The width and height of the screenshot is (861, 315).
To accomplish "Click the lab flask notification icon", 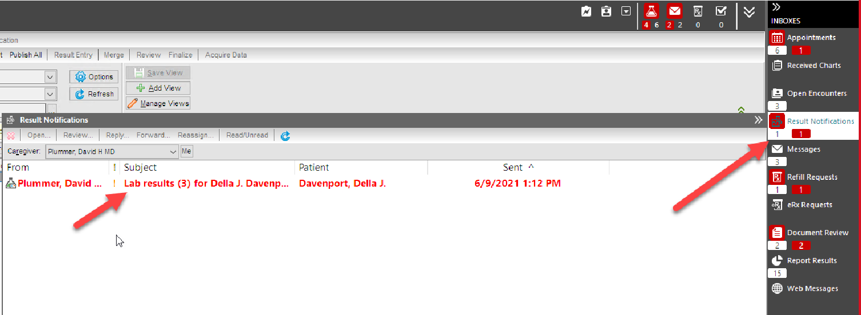I will [x=651, y=11].
